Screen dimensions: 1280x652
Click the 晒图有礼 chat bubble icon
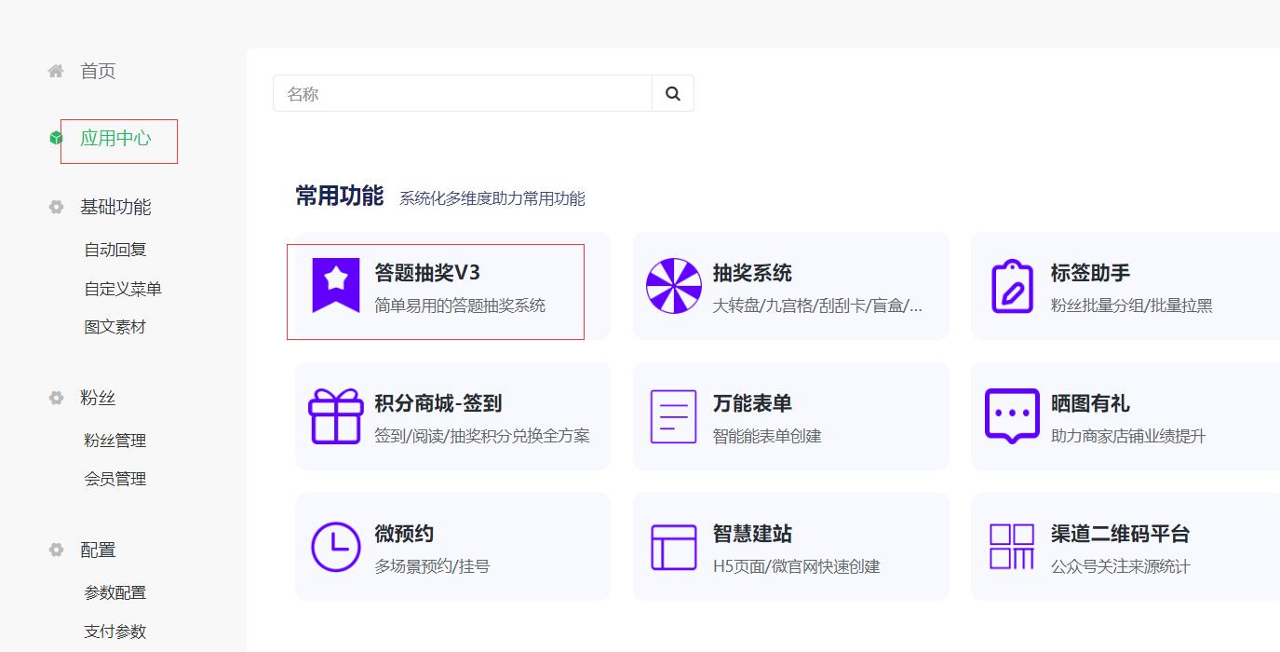click(x=1012, y=416)
